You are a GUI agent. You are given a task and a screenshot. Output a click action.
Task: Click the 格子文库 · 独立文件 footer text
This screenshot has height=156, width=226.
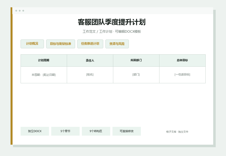177,132
